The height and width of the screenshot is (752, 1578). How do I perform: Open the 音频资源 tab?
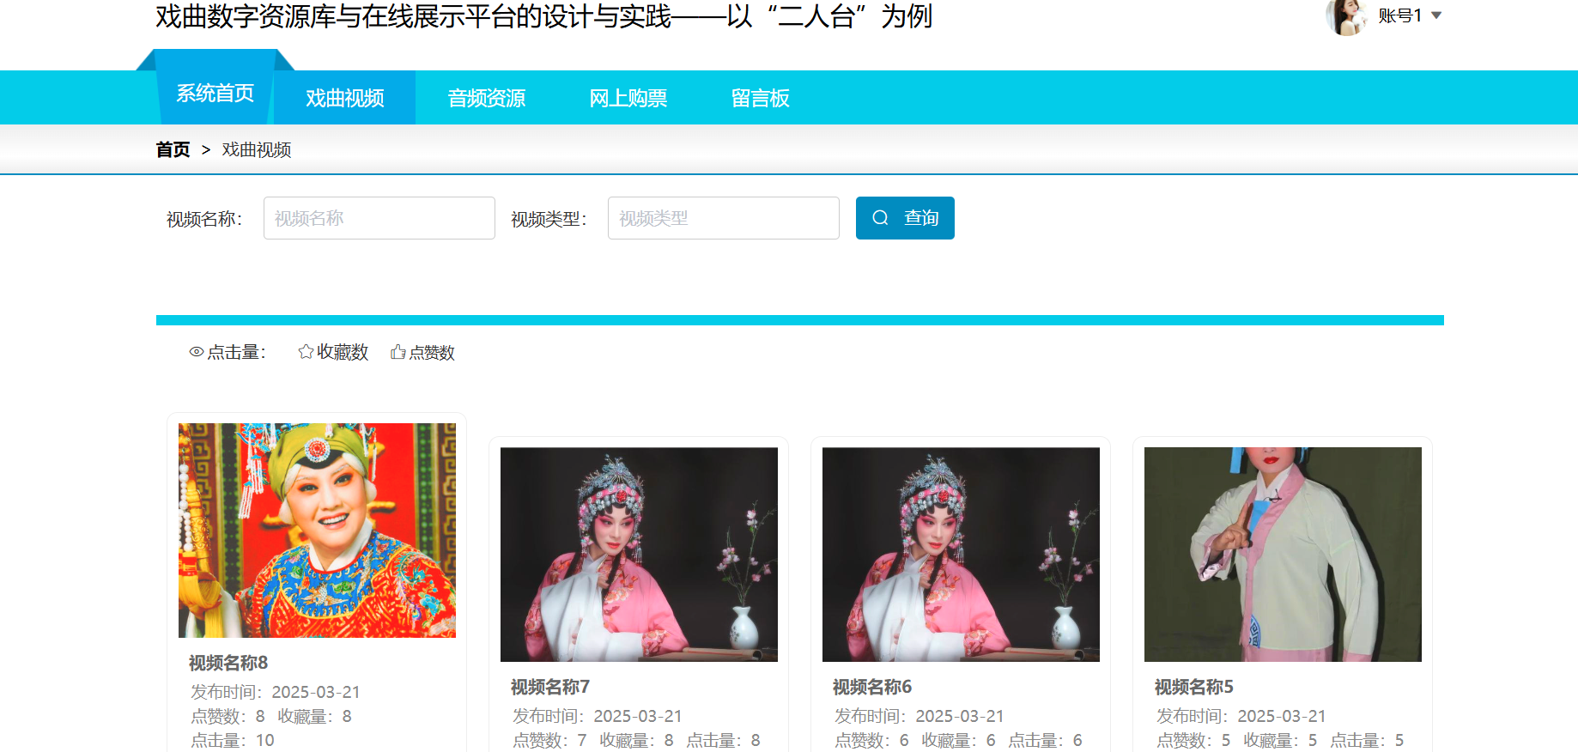[487, 98]
